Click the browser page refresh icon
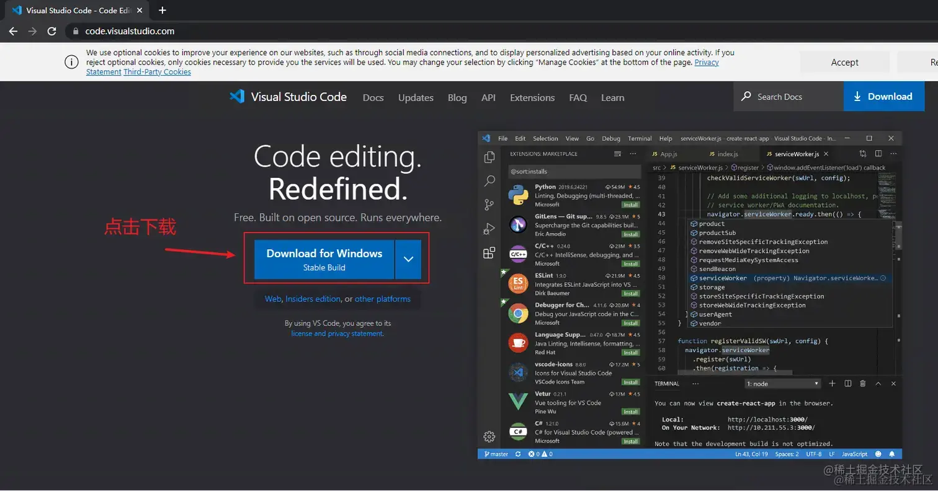 click(x=52, y=31)
